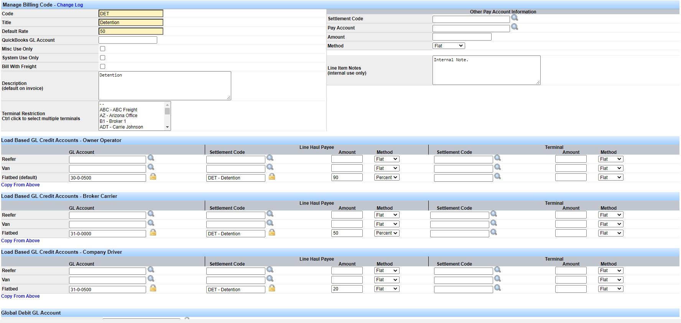
Task: Search Company Driver Van GL Account
Action: pos(151,279)
